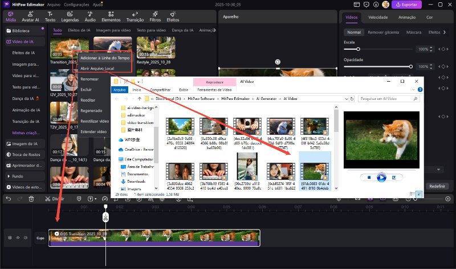Click Escala percentage stepper arrows
The width and height of the screenshot is (456, 269).
[431, 49]
